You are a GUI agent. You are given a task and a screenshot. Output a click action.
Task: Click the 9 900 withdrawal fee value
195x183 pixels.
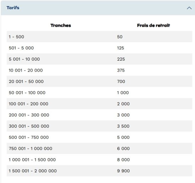(123, 171)
